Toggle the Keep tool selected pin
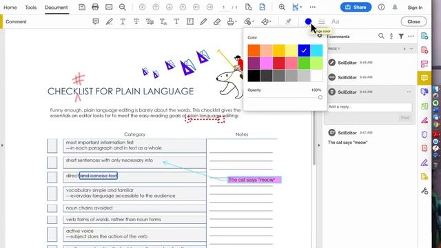The width and height of the screenshot is (441, 248). tap(288, 21)
